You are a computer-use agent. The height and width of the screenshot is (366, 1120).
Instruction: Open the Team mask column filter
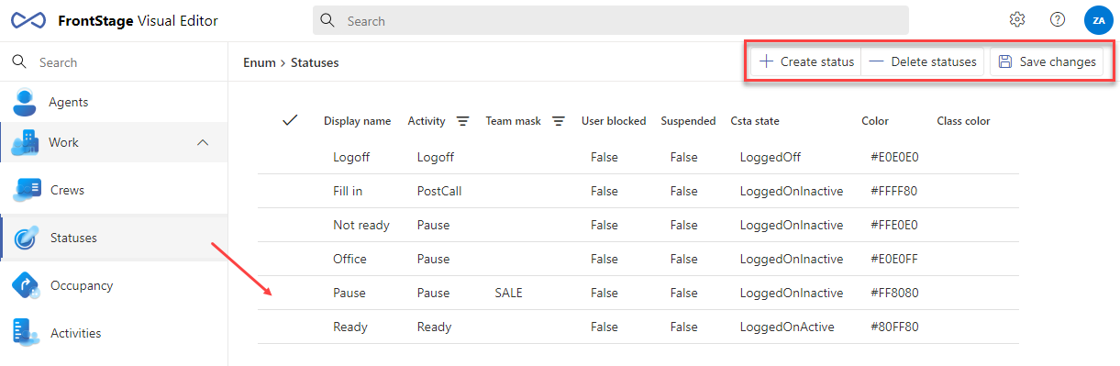tap(558, 121)
